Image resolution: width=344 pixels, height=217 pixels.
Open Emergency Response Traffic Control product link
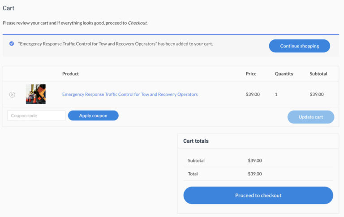129,94
